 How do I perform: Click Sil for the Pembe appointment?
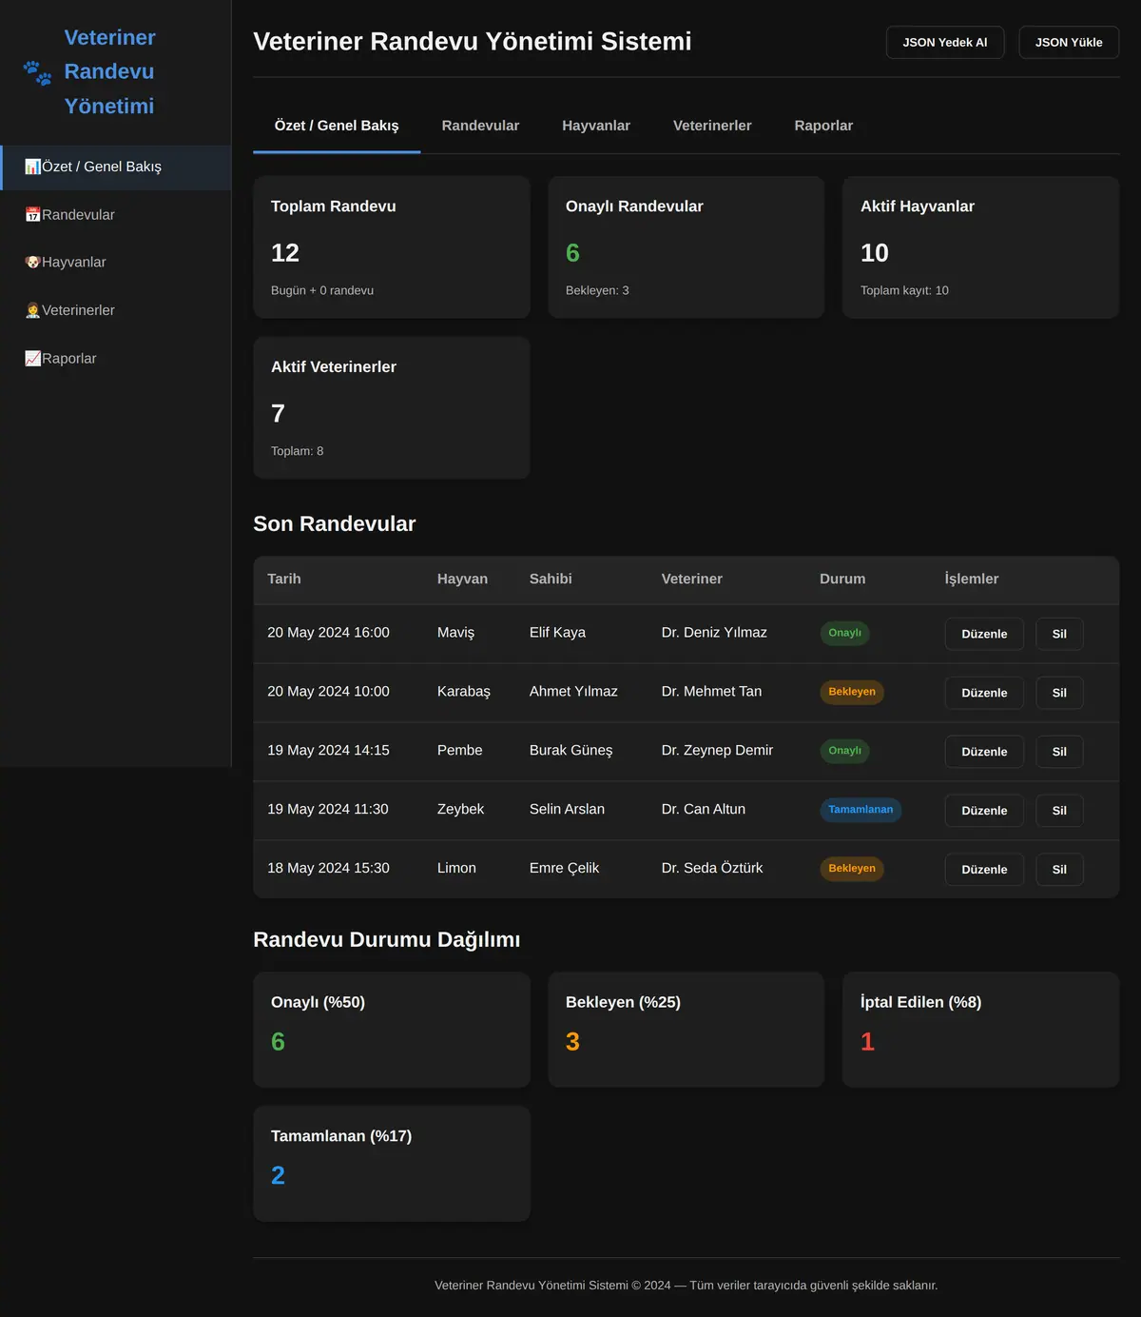tap(1059, 752)
